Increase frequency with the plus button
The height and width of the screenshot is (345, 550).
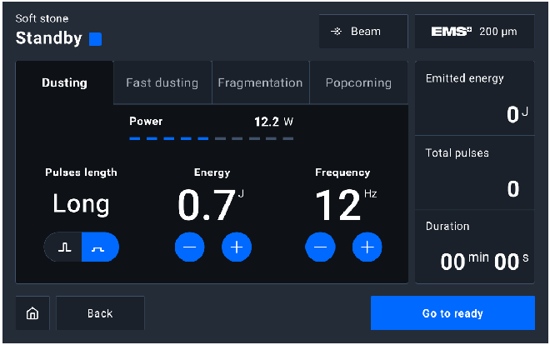coord(367,247)
